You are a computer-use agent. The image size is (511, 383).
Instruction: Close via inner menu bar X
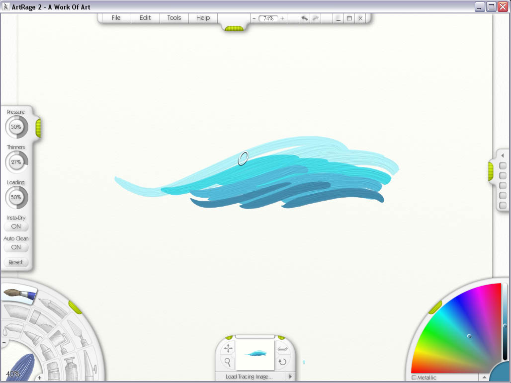360,18
